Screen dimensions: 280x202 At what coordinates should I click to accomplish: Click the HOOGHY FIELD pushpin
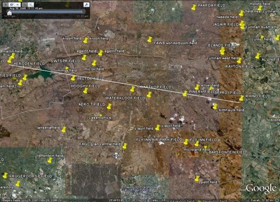(85, 91)
